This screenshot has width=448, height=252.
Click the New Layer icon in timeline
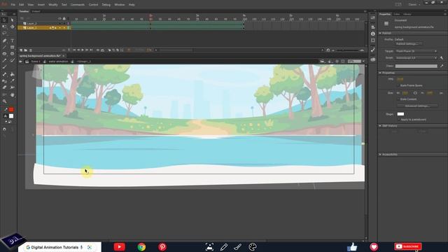(21, 50)
